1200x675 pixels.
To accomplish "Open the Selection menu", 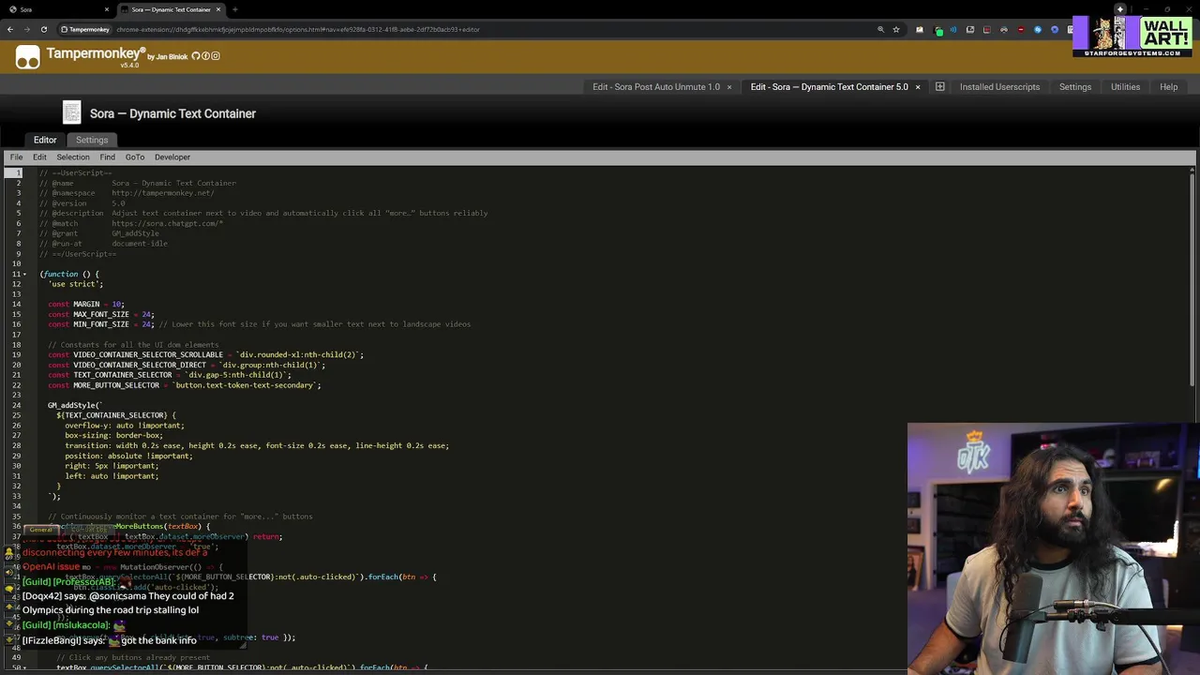I will 73,157.
